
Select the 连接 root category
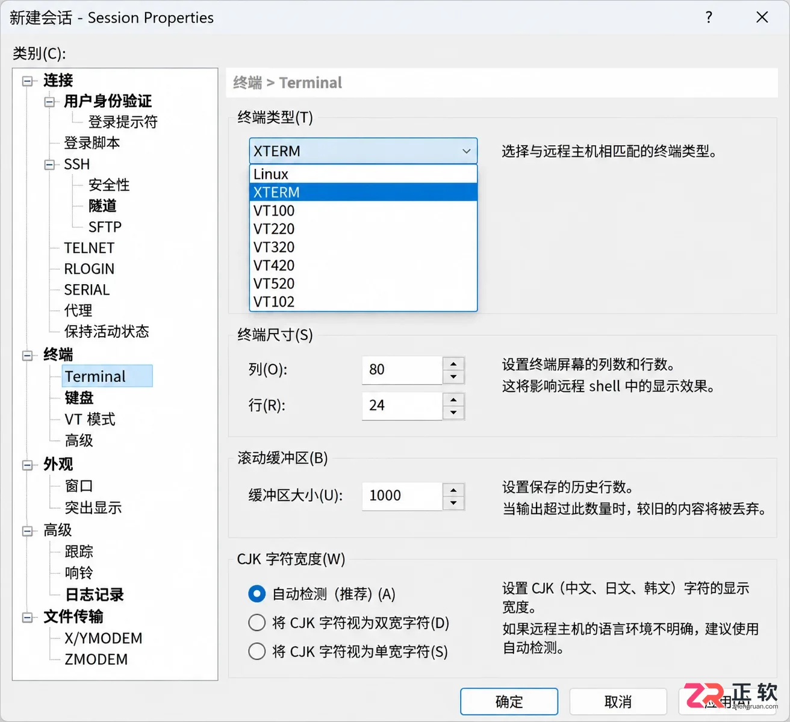[58, 81]
